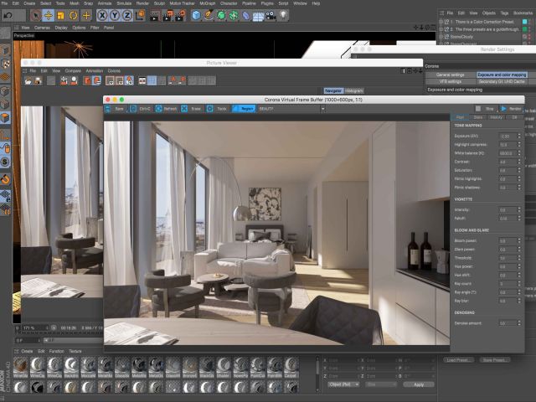Add a Cube primitive object
Image resolution: width=536 pixels, height=402 pixels.
pos(196,15)
